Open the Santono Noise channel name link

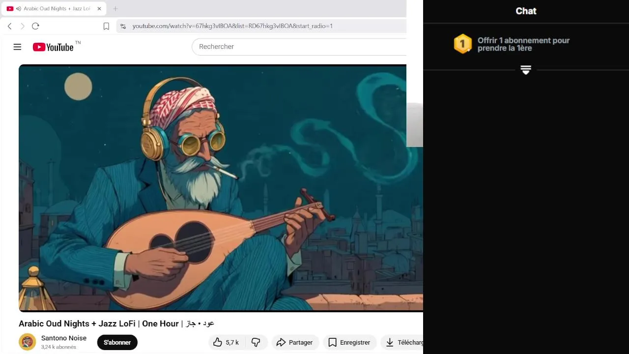(x=64, y=338)
